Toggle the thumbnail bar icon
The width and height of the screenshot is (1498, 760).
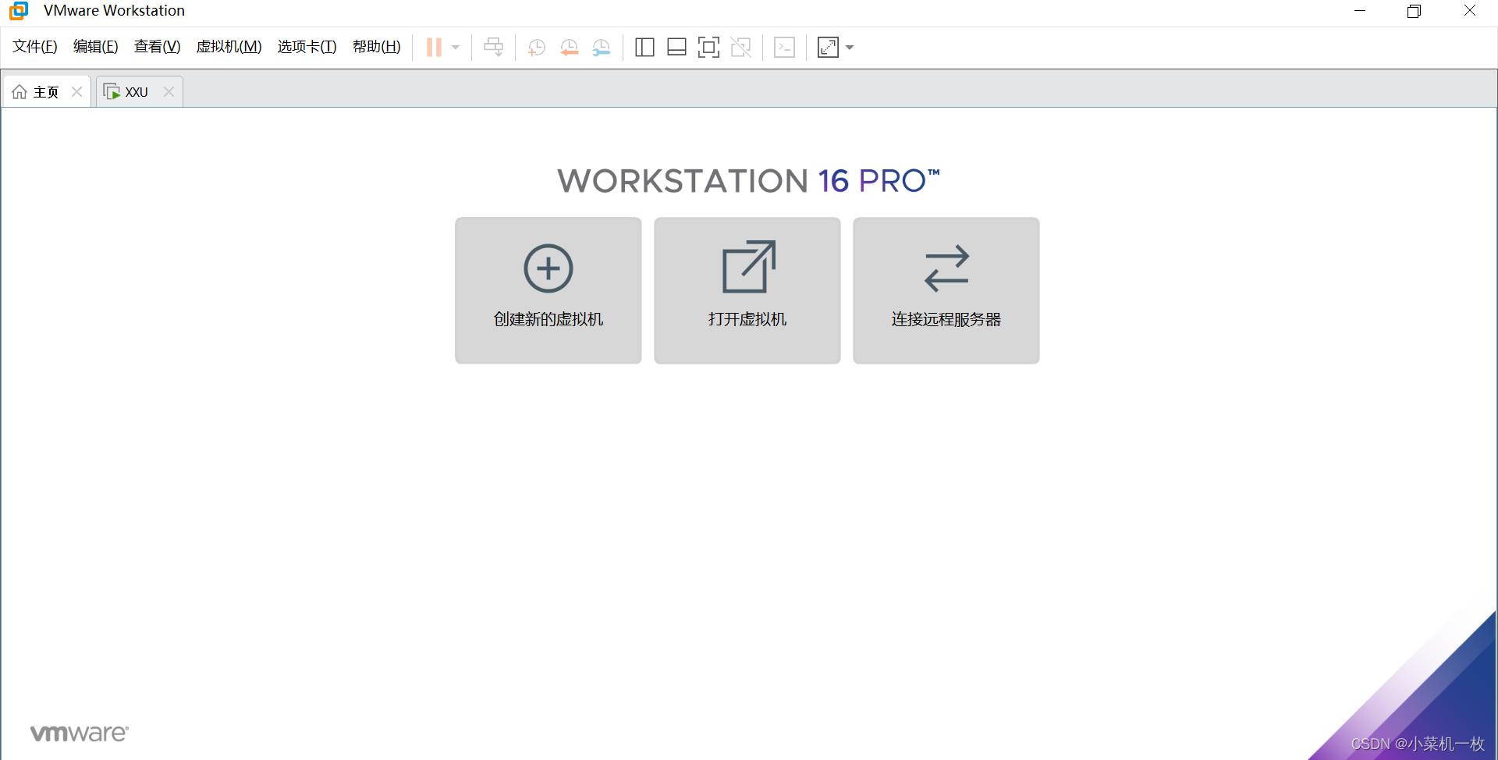pos(676,48)
